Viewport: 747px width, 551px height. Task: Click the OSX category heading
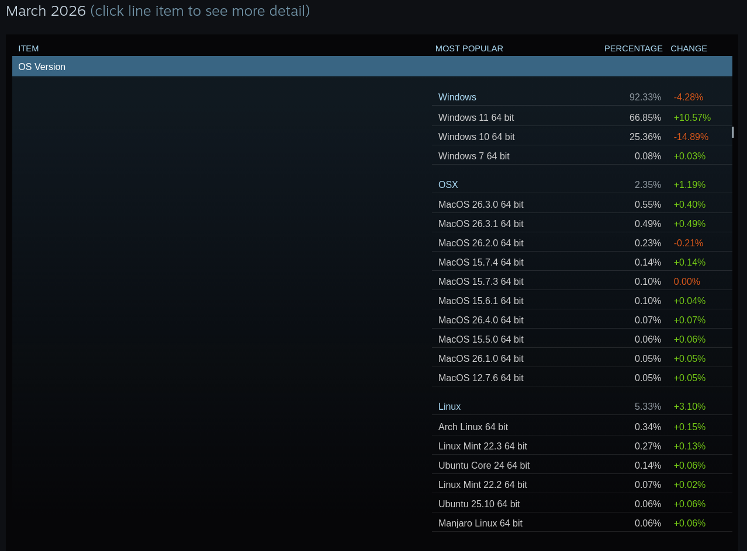point(448,185)
